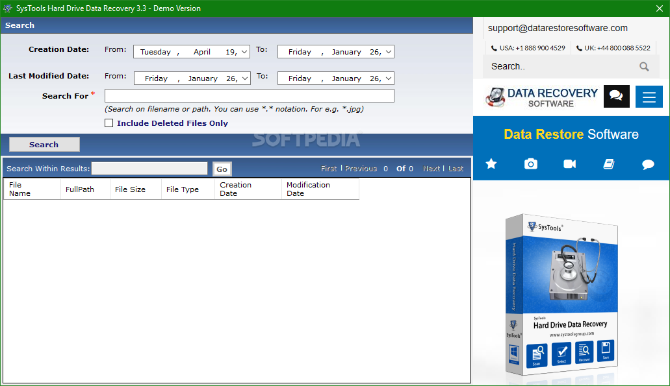Sort by FullPath column header
The width and height of the screenshot is (670, 386).
coord(85,189)
